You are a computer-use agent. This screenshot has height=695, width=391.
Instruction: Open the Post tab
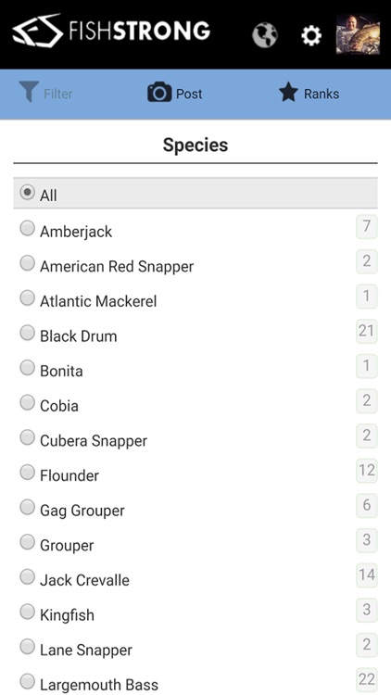coord(175,93)
